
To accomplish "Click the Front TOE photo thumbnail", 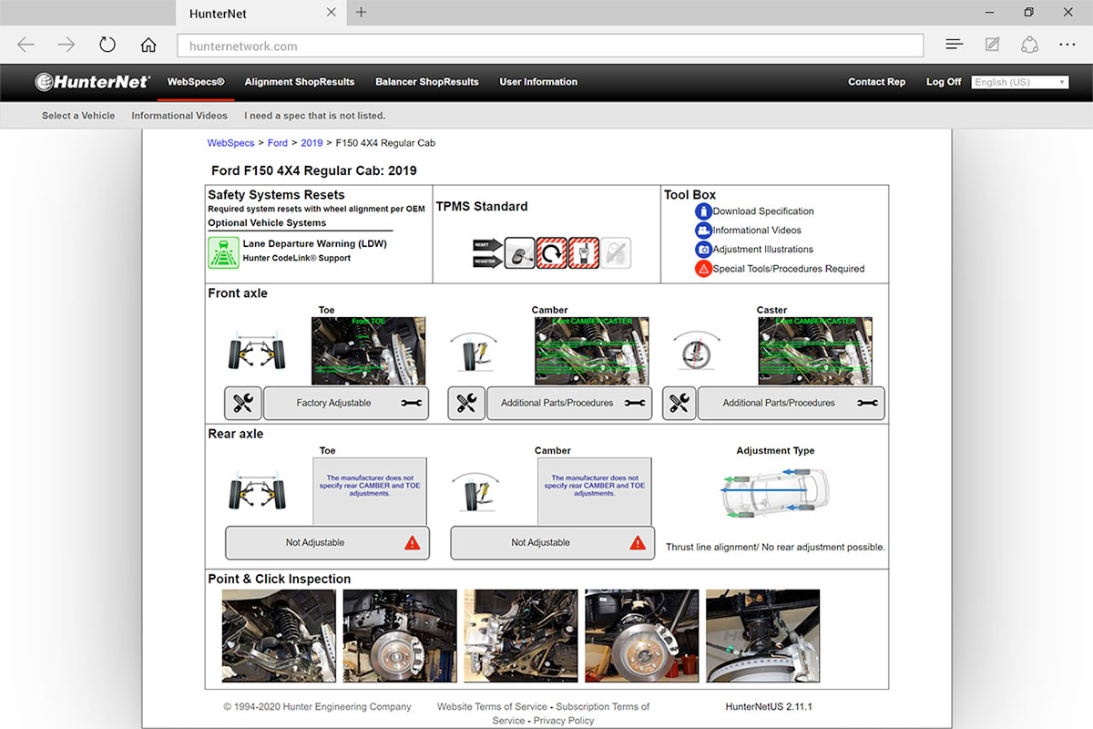I will tap(368, 351).
